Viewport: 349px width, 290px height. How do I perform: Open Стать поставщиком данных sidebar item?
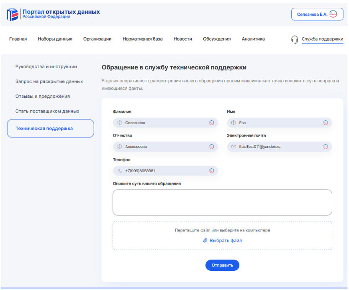(x=47, y=111)
